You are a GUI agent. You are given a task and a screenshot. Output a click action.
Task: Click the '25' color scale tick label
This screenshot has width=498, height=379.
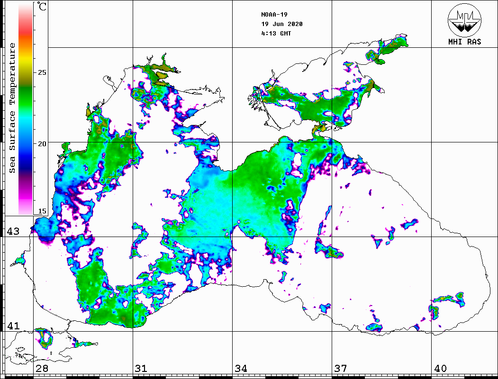coord(42,72)
